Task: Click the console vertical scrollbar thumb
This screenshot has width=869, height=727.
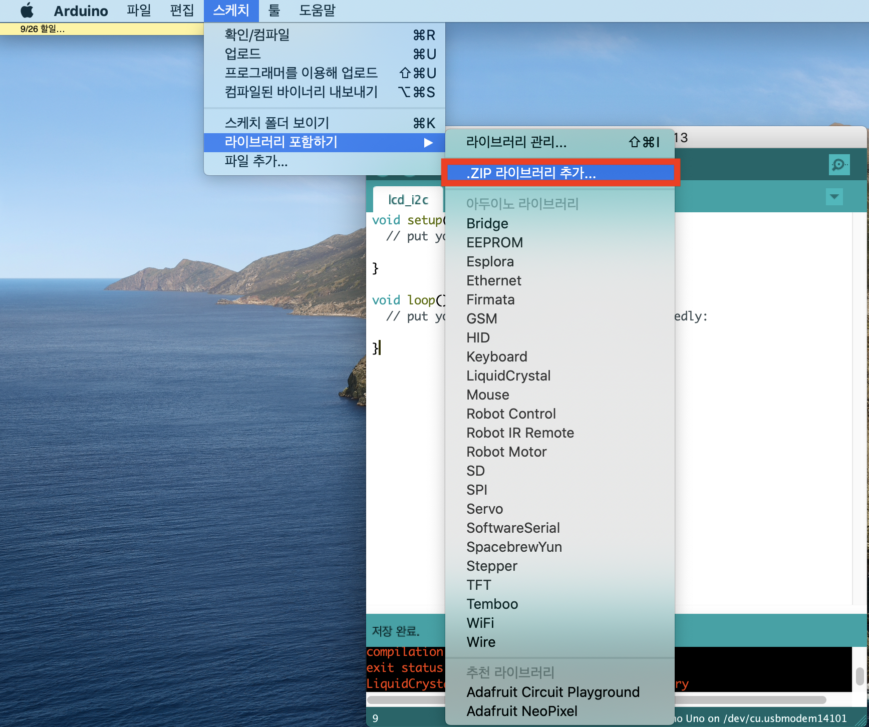Action: pos(859,676)
